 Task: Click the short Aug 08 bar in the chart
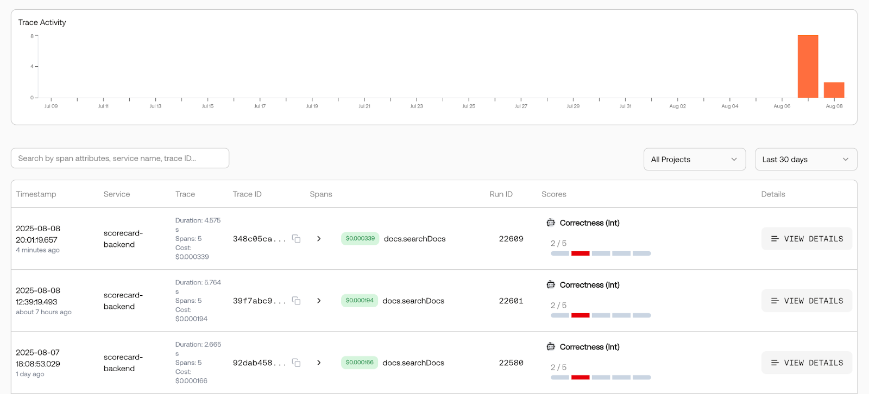click(834, 90)
